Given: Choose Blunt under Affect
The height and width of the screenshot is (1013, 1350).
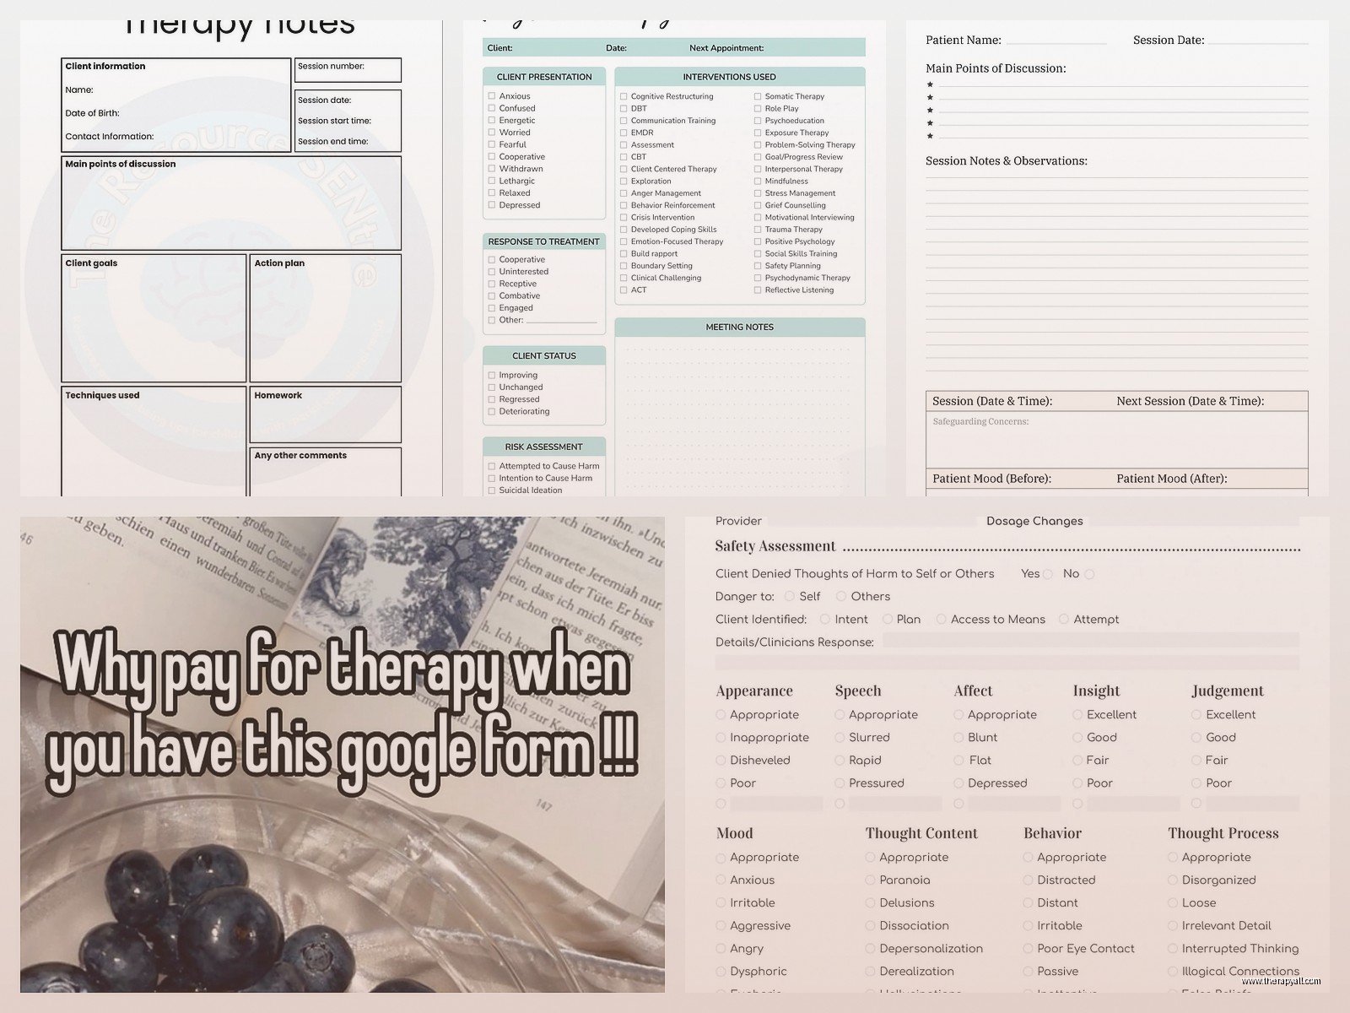Looking at the screenshot, I should tap(958, 737).
